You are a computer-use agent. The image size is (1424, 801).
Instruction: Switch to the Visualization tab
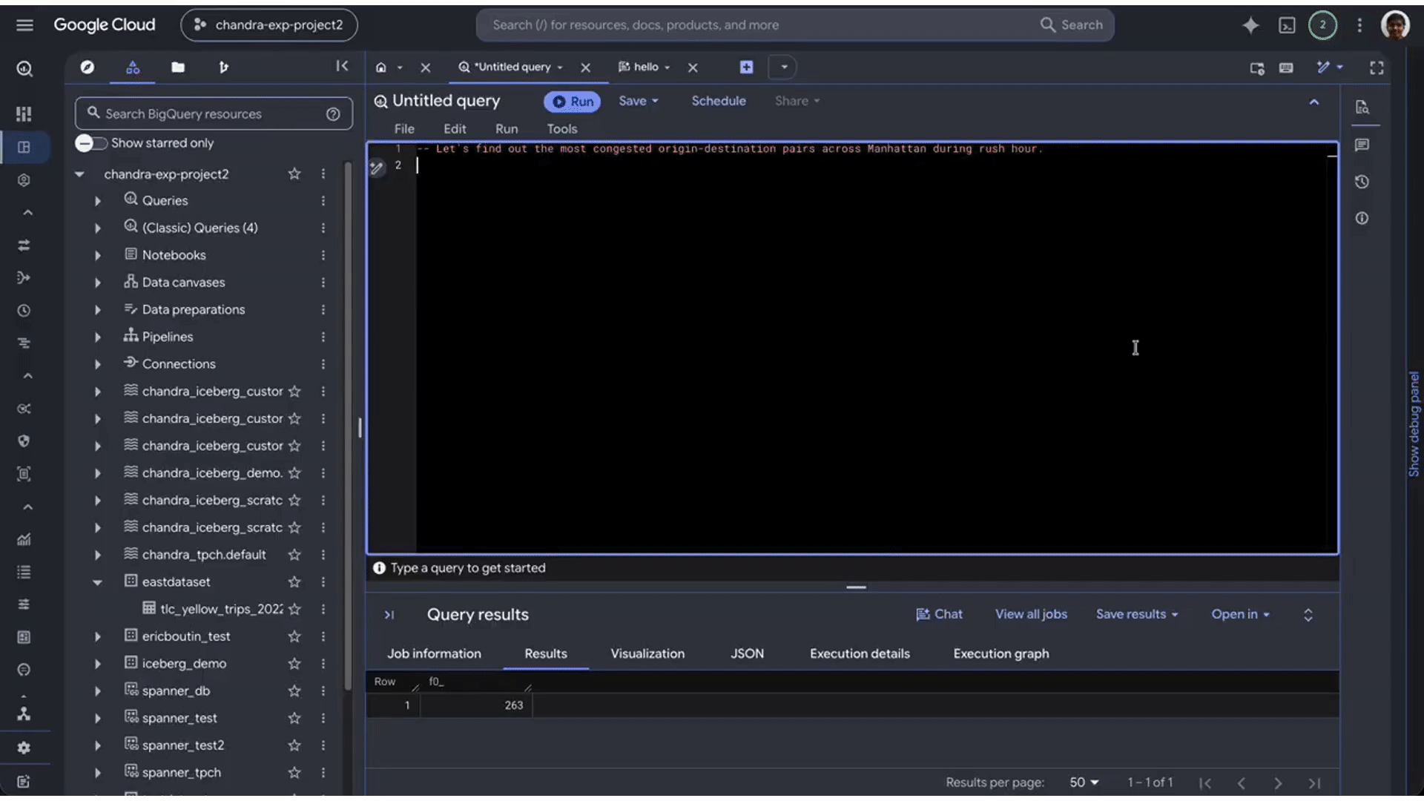pyautogui.click(x=647, y=654)
